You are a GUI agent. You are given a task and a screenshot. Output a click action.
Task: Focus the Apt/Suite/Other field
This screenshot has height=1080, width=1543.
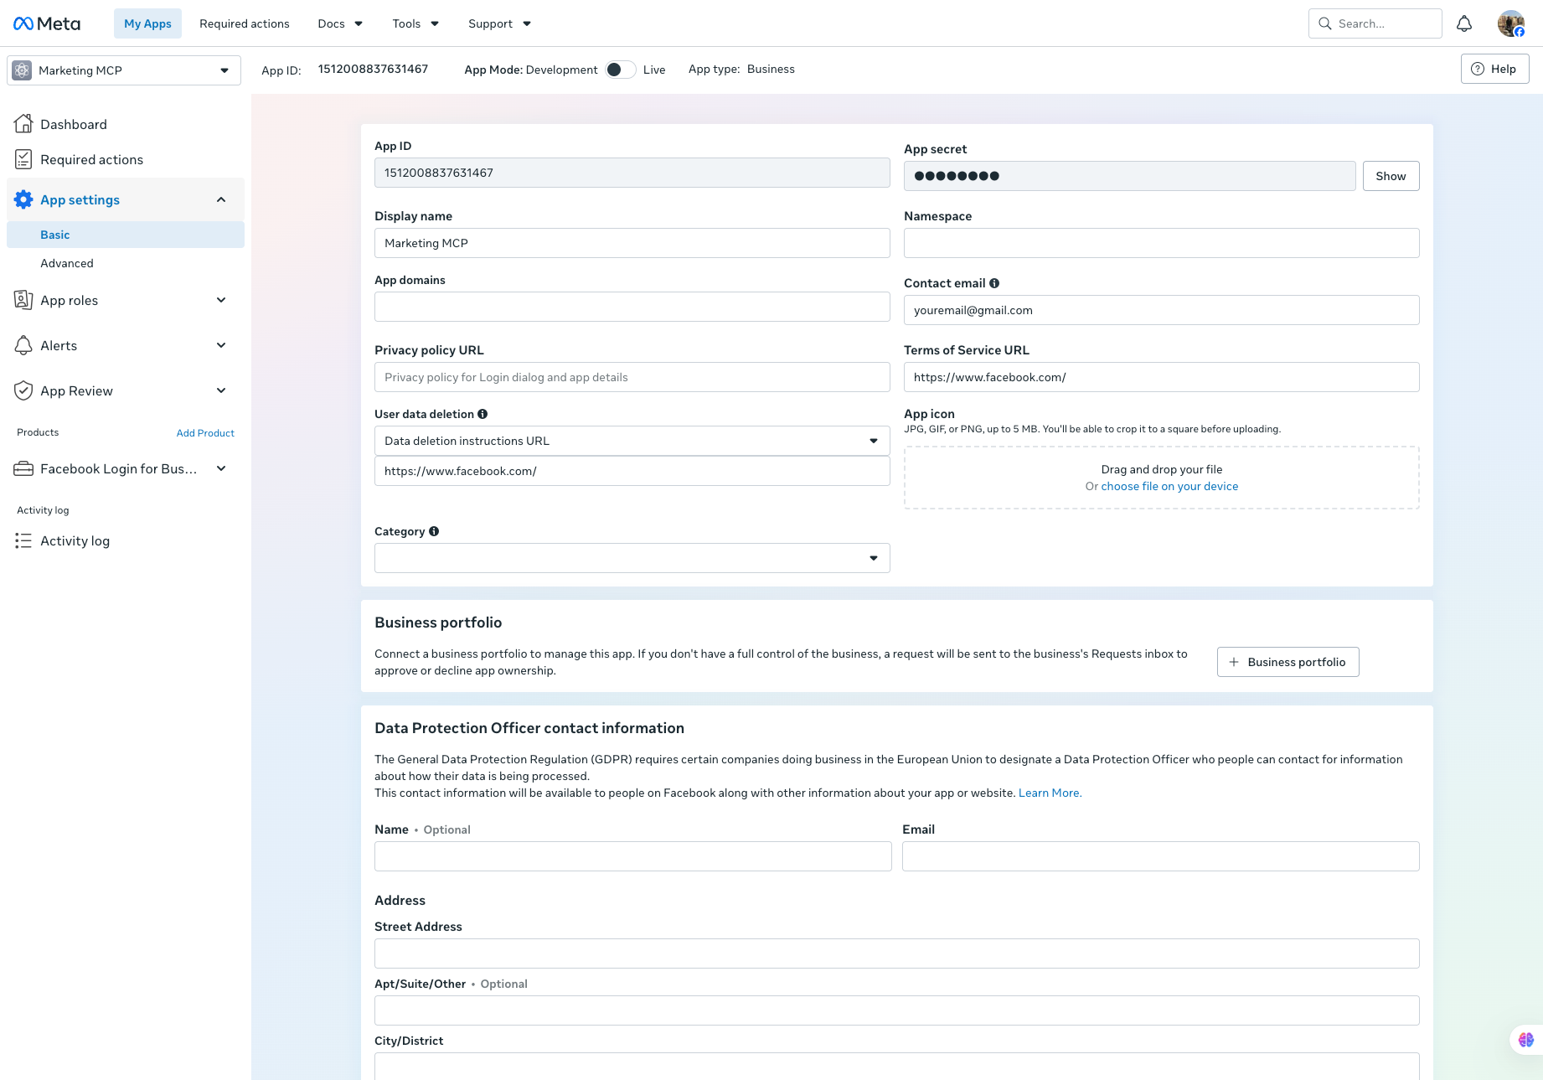coord(897,1010)
